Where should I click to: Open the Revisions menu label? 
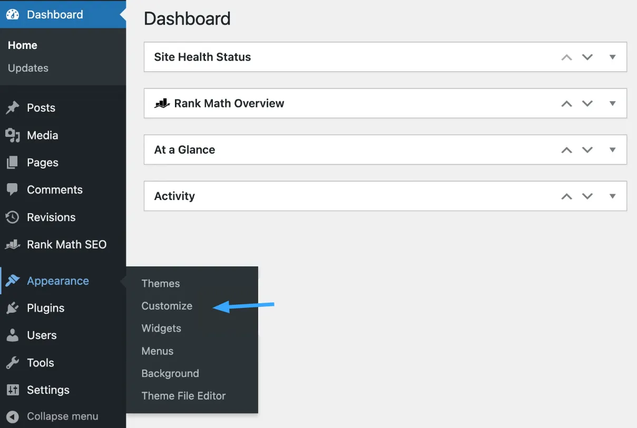click(51, 217)
